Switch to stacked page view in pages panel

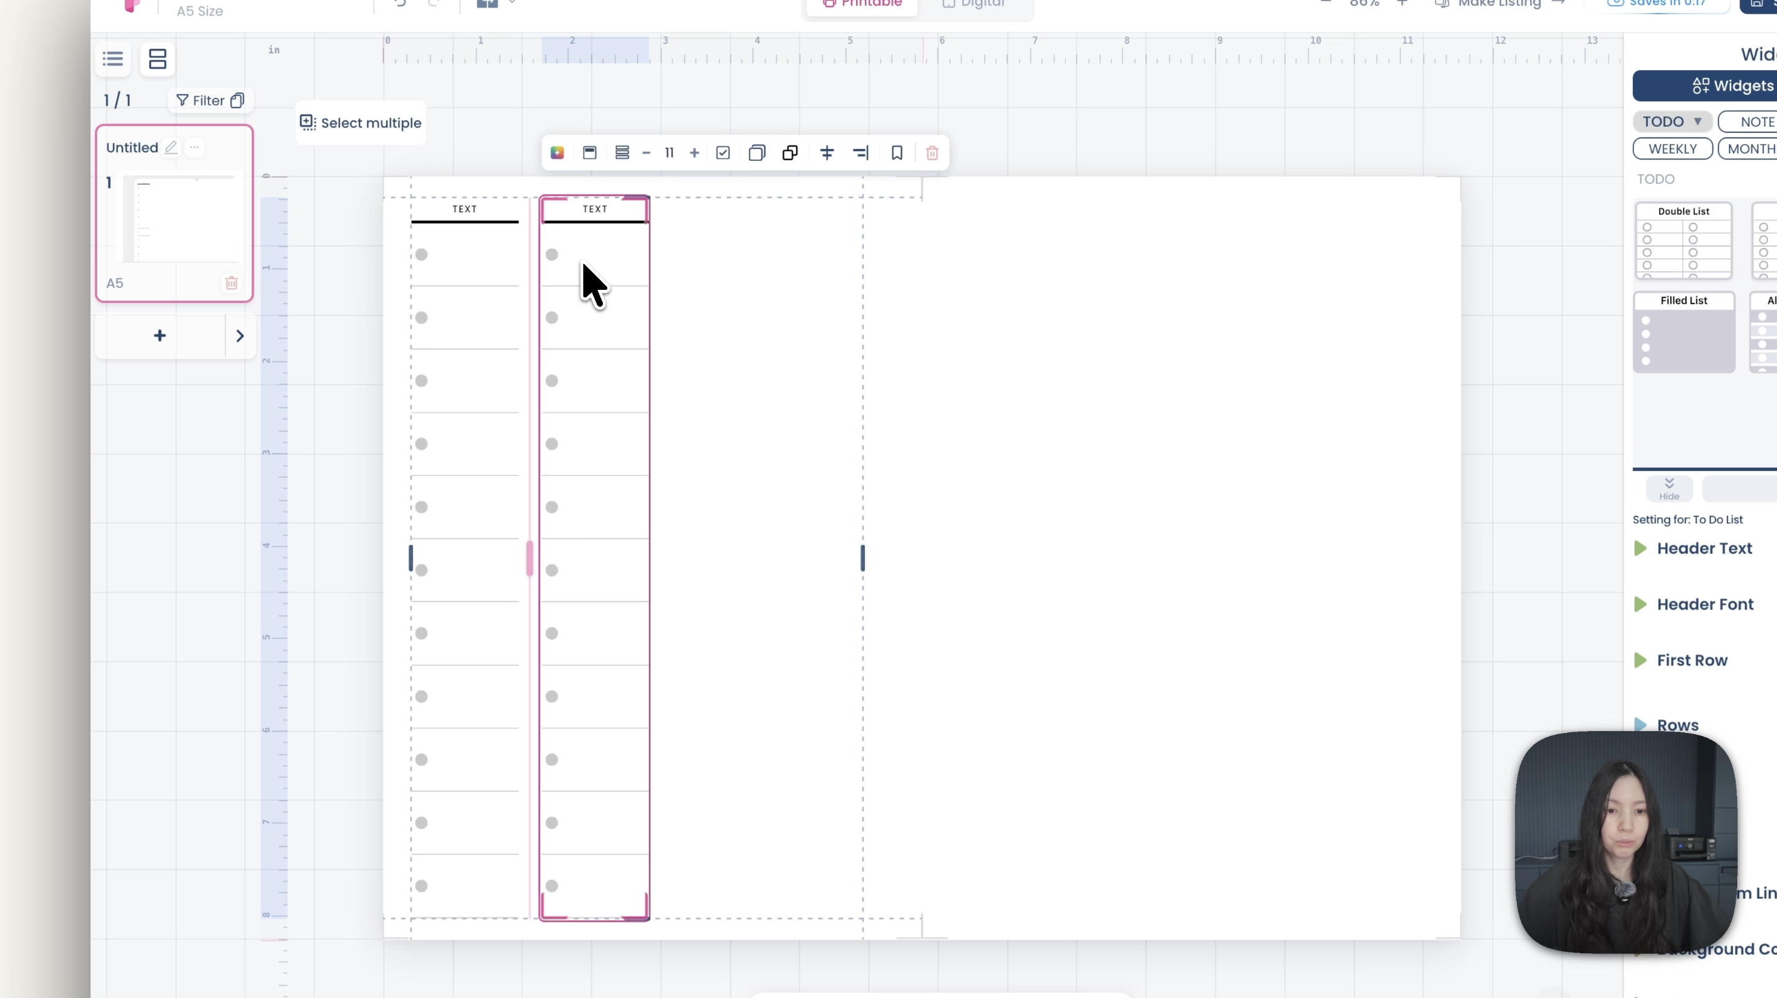[157, 60]
